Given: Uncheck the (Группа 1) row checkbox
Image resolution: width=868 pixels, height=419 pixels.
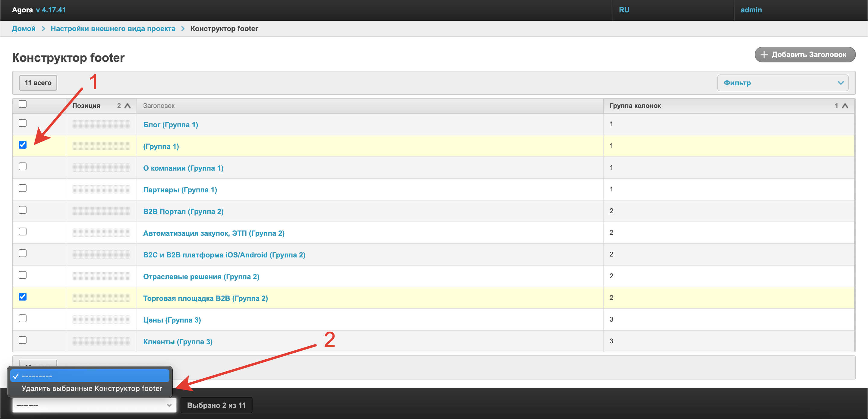Looking at the screenshot, I should (x=23, y=145).
